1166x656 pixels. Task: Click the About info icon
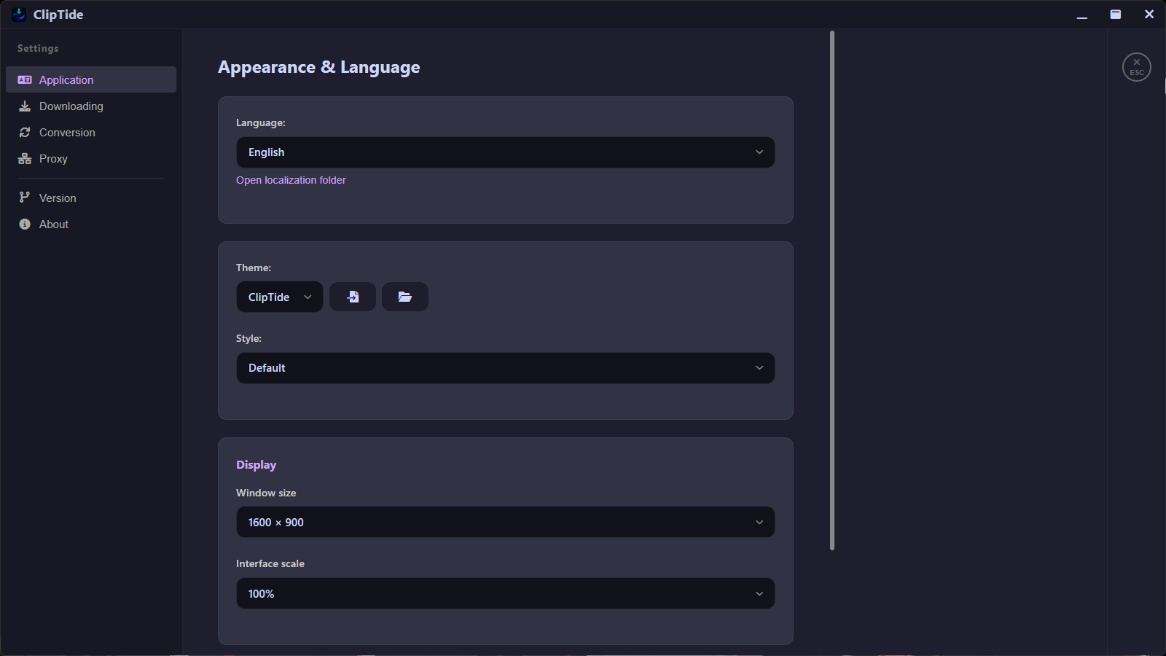point(24,224)
